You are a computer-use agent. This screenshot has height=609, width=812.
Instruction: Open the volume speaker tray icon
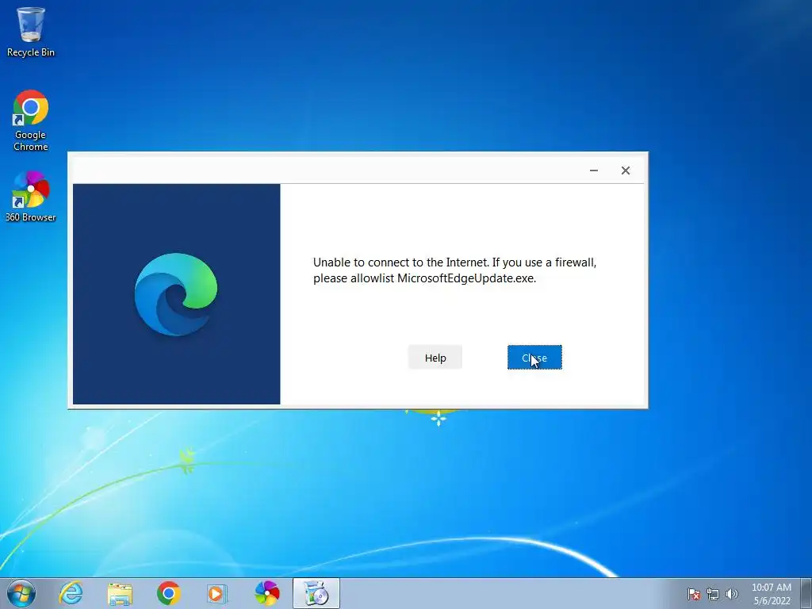click(732, 594)
